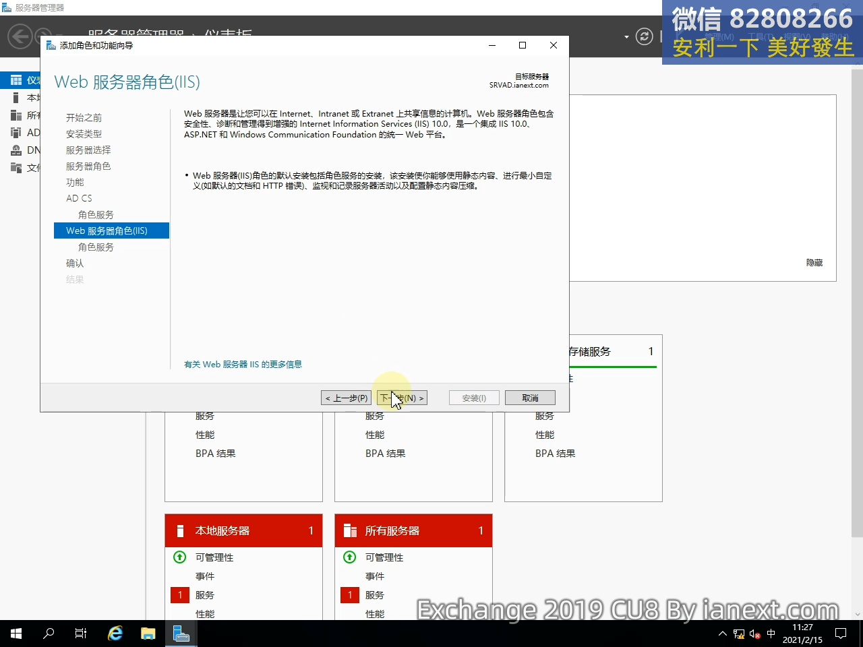Open the notification center icon
The image size is (863, 647).
click(x=841, y=634)
